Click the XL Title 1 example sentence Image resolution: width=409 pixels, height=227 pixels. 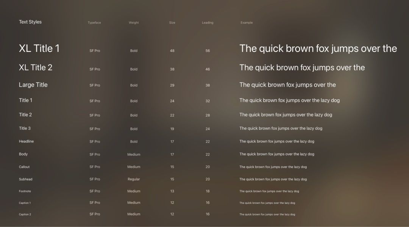pos(318,49)
